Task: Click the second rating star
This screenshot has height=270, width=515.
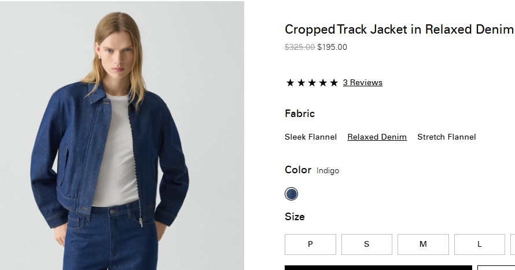Action: (x=301, y=83)
